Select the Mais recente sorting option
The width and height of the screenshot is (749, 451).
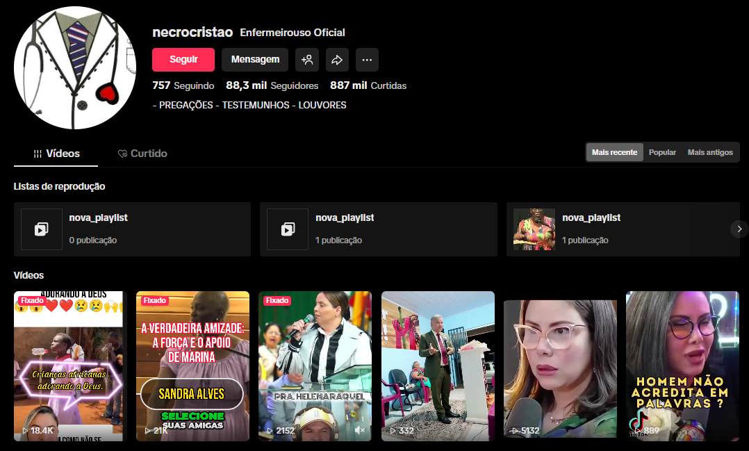point(614,151)
